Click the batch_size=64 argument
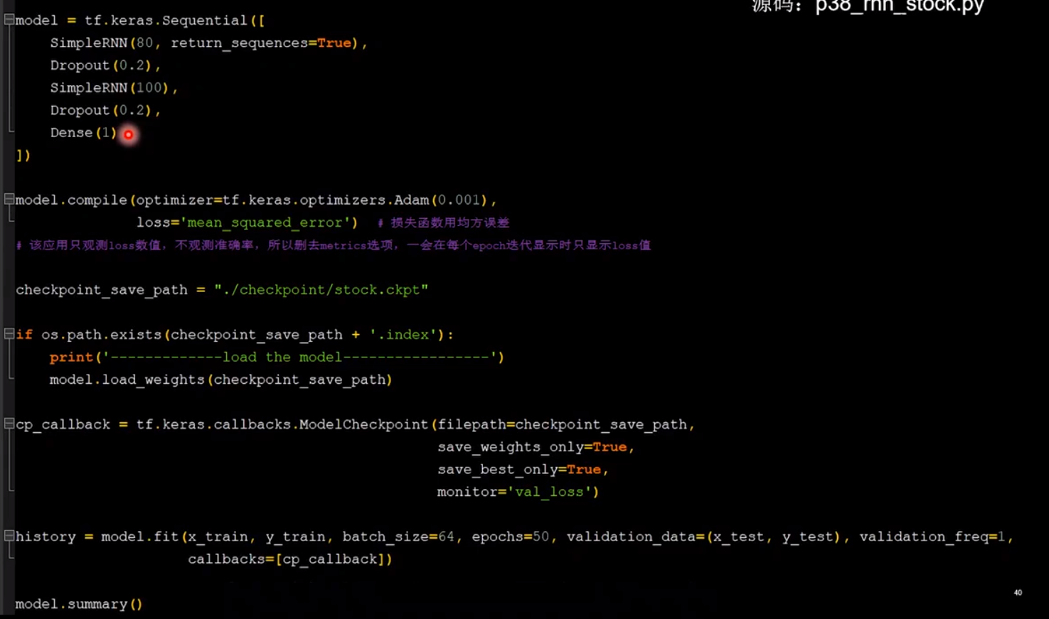The image size is (1049, 619). 398,537
